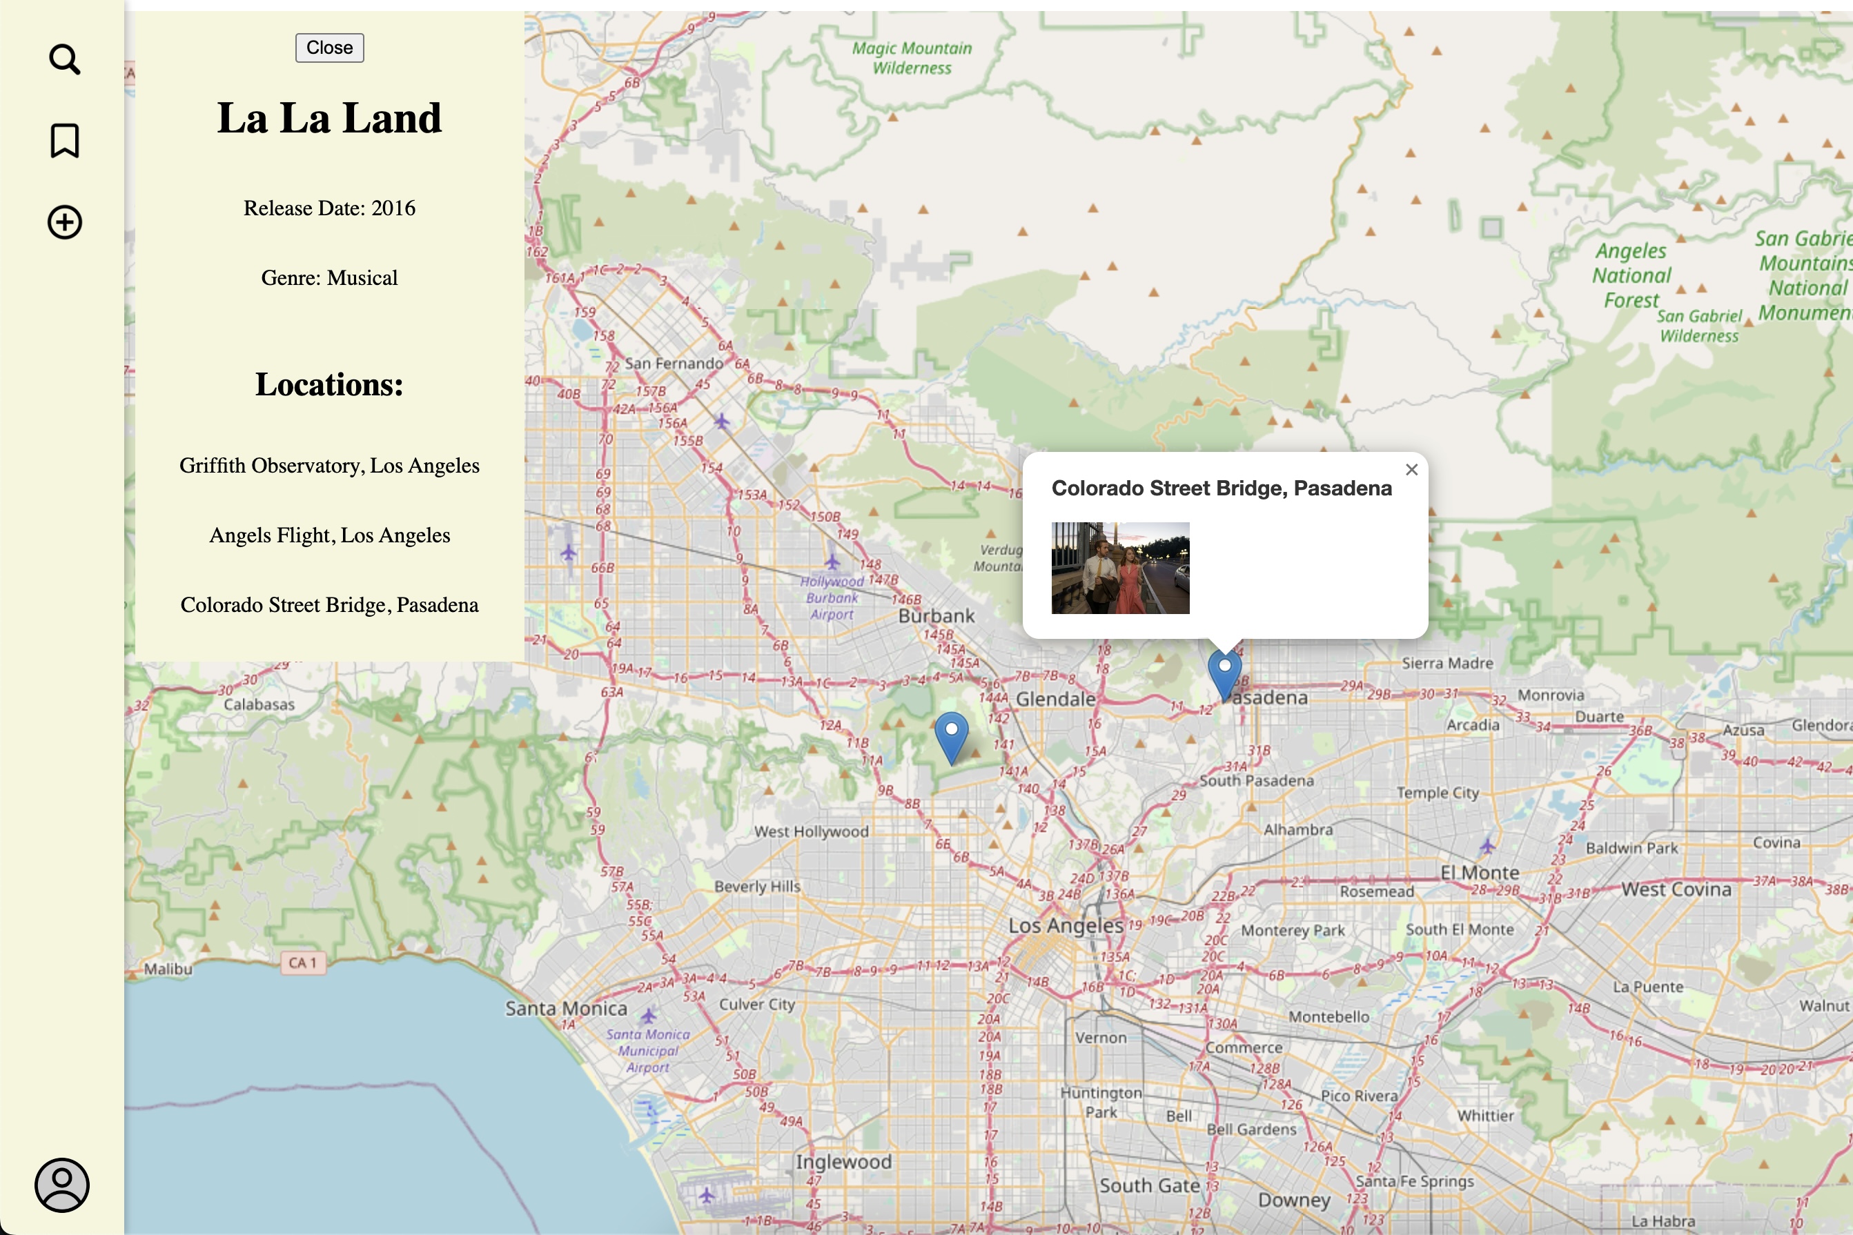Click the CA 1 highway shield
The image size is (1853, 1235).
[x=302, y=962]
